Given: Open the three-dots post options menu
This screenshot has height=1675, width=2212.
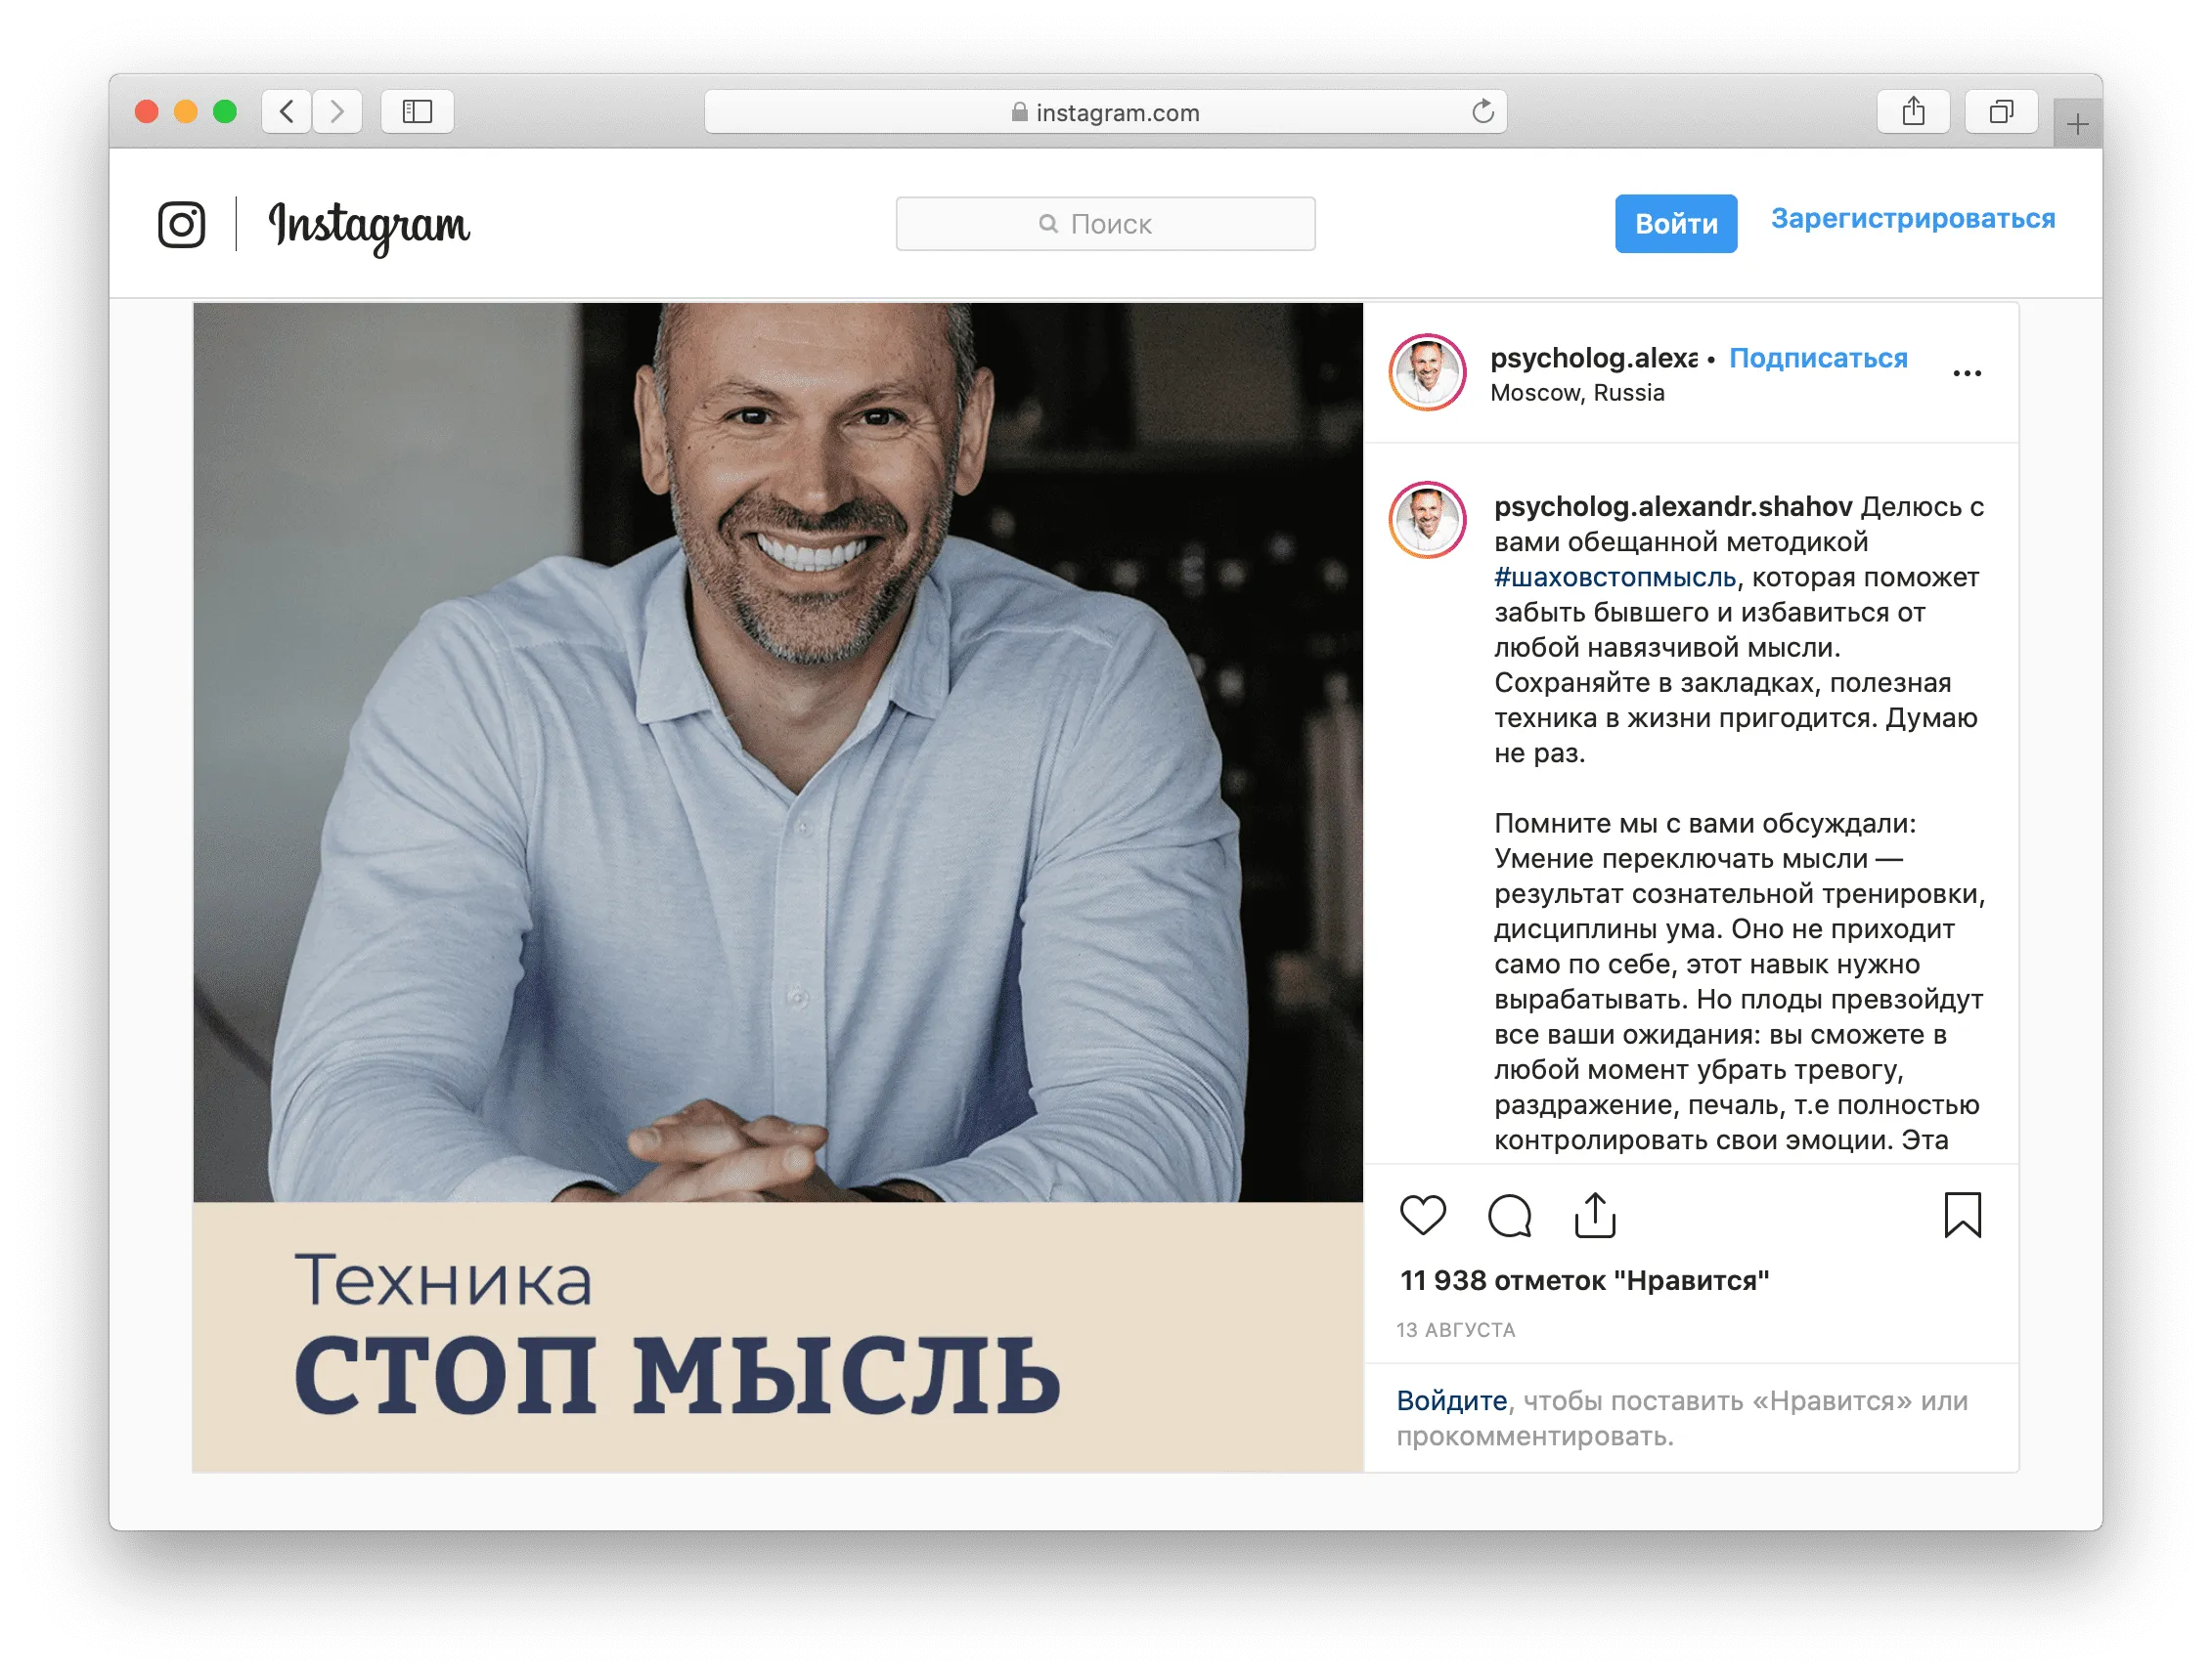Looking at the screenshot, I should tap(1966, 372).
